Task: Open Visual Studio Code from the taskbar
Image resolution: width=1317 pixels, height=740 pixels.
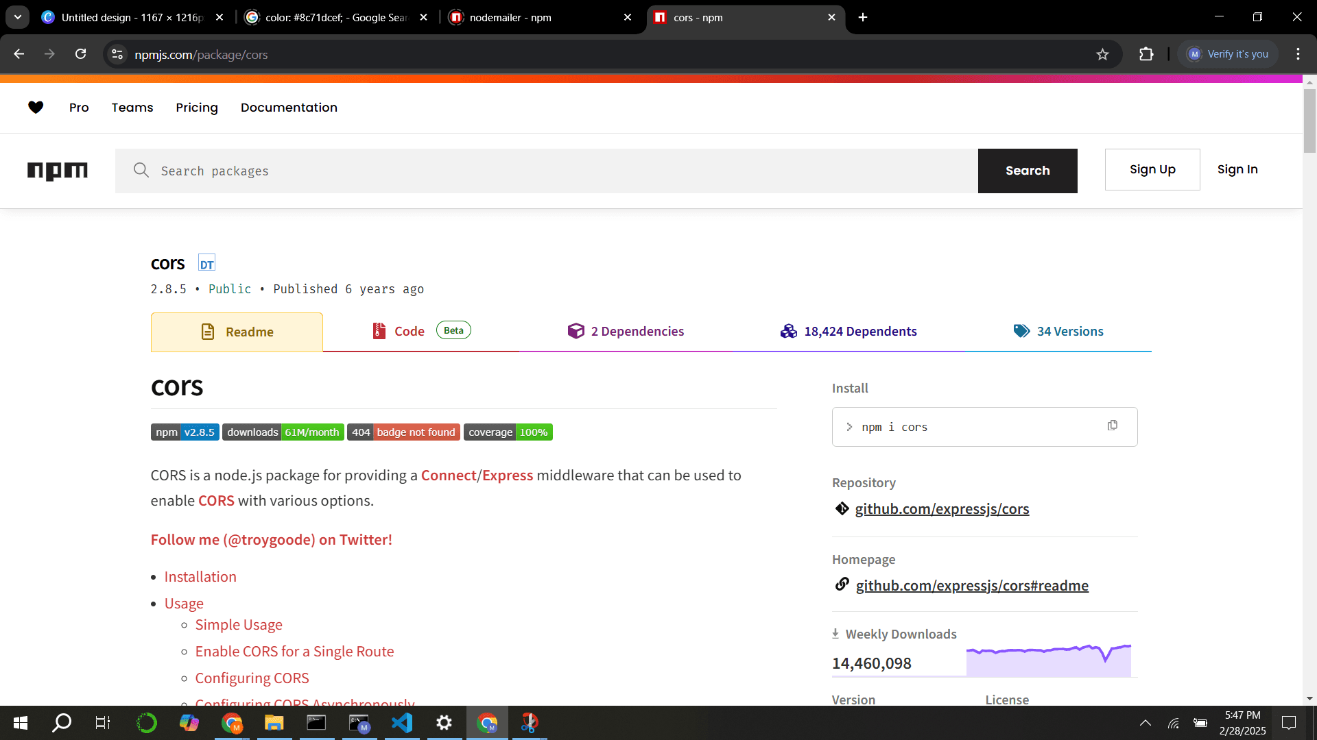Action: (x=402, y=723)
